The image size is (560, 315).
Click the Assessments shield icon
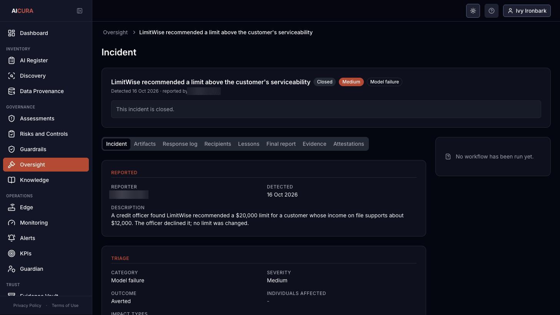point(12,118)
